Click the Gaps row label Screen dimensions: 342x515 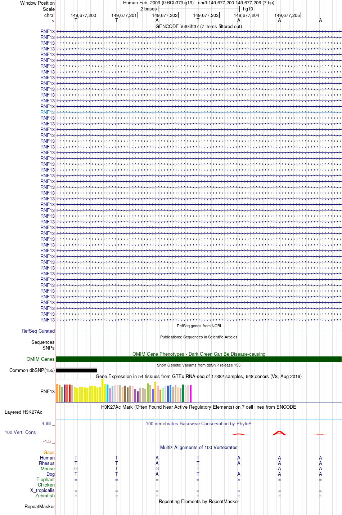[49, 452]
